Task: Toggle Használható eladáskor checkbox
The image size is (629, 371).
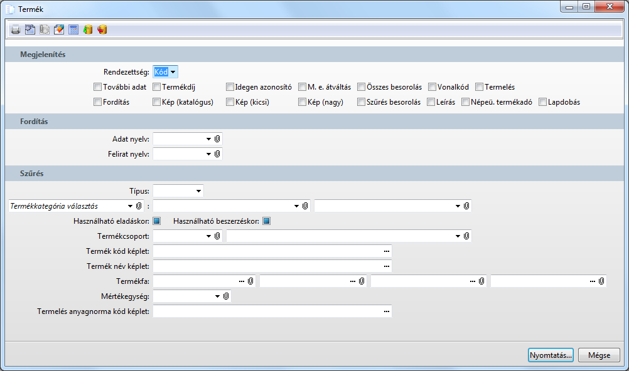Action: [x=157, y=221]
